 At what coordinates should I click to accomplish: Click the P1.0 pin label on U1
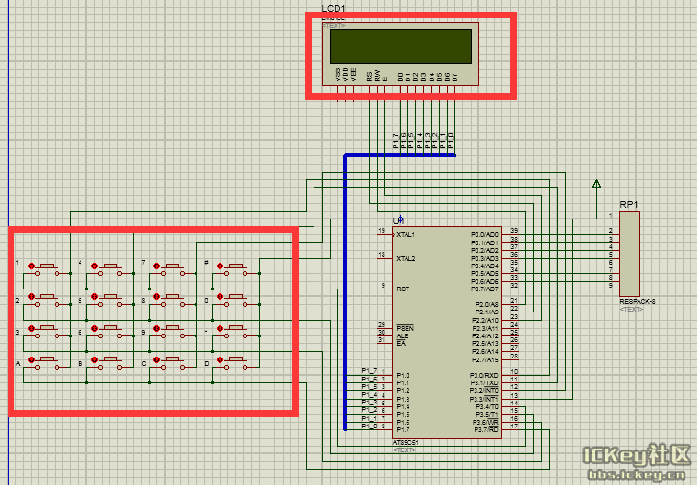[x=403, y=375]
